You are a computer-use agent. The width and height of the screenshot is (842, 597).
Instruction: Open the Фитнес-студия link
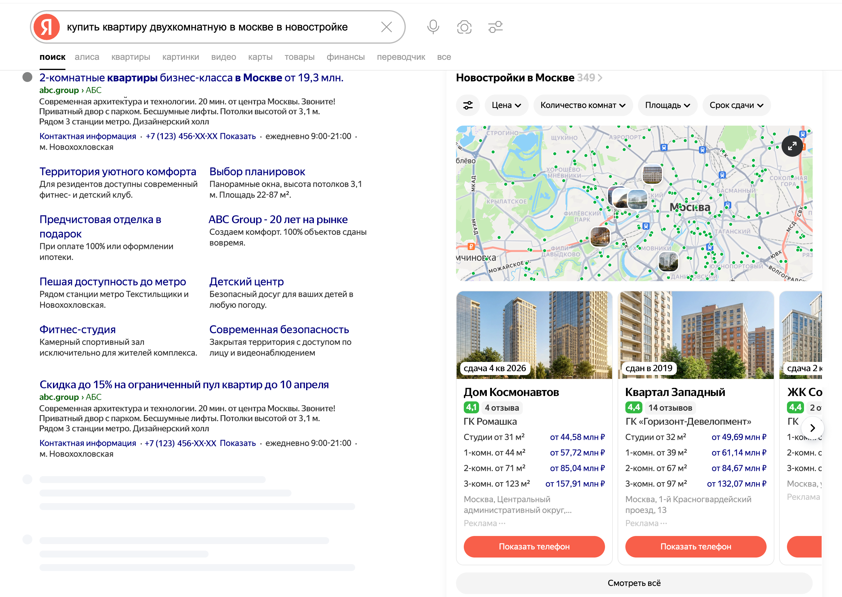(77, 329)
